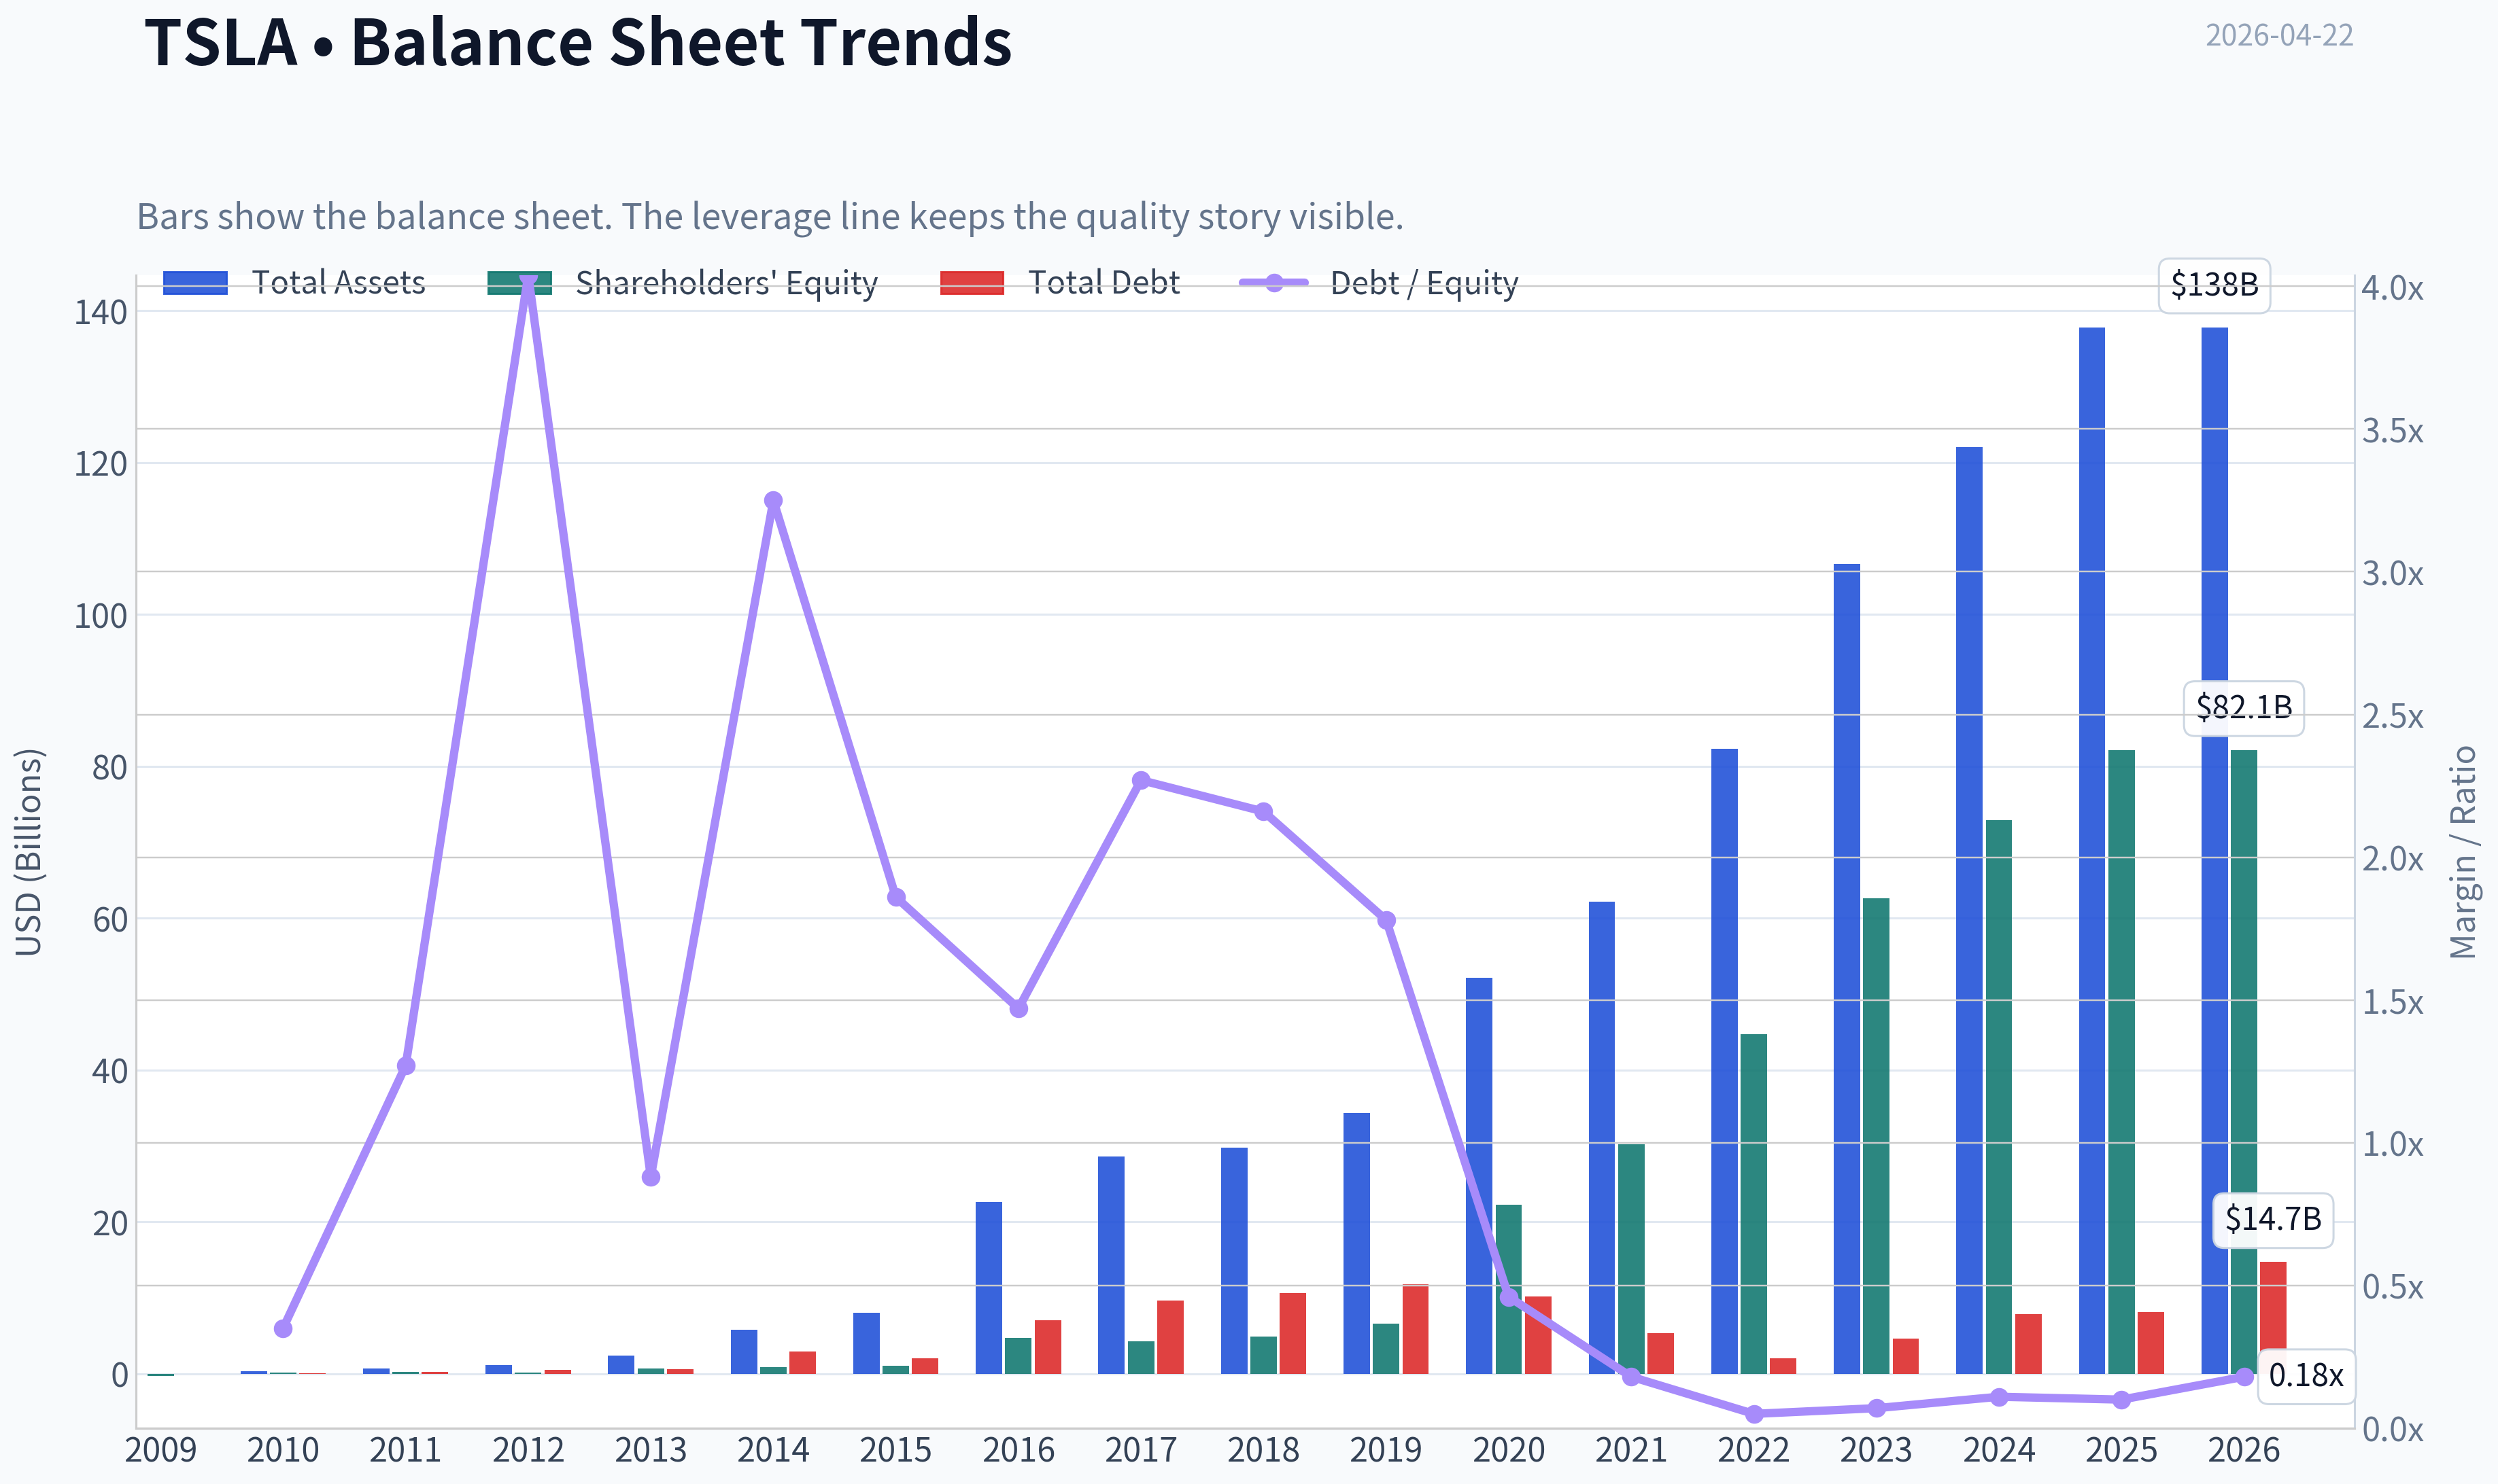Click the red Total Debt legend swatch
Image resolution: width=2498 pixels, height=1484 pixels.
[x=972, y=283]
